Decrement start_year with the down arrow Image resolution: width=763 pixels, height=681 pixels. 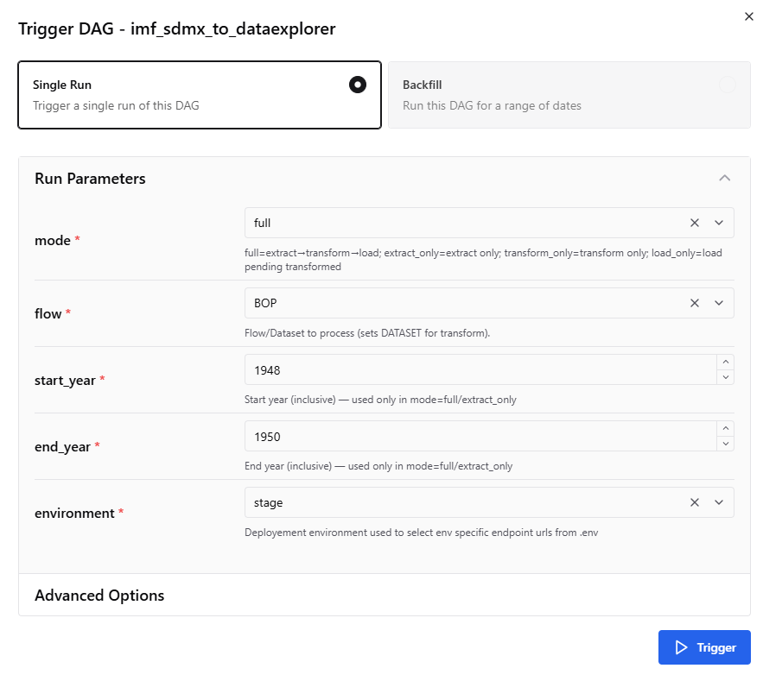(726, 376)
